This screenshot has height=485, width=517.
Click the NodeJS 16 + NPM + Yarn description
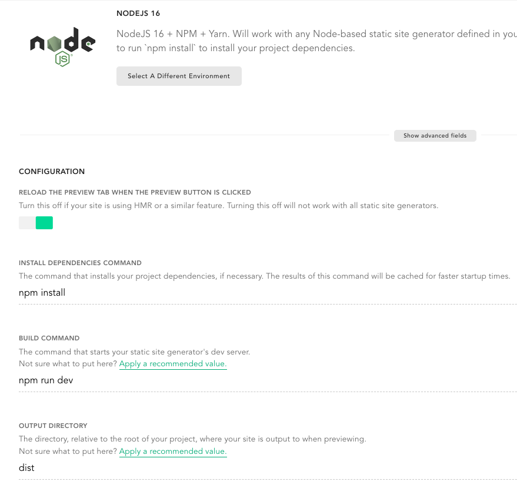pyautogui.click(x=316, y=41)
